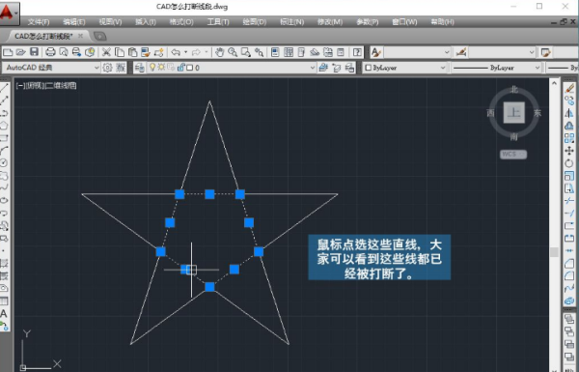Click the Help question mark icon
Screen dimensions: 579x372
357,52
